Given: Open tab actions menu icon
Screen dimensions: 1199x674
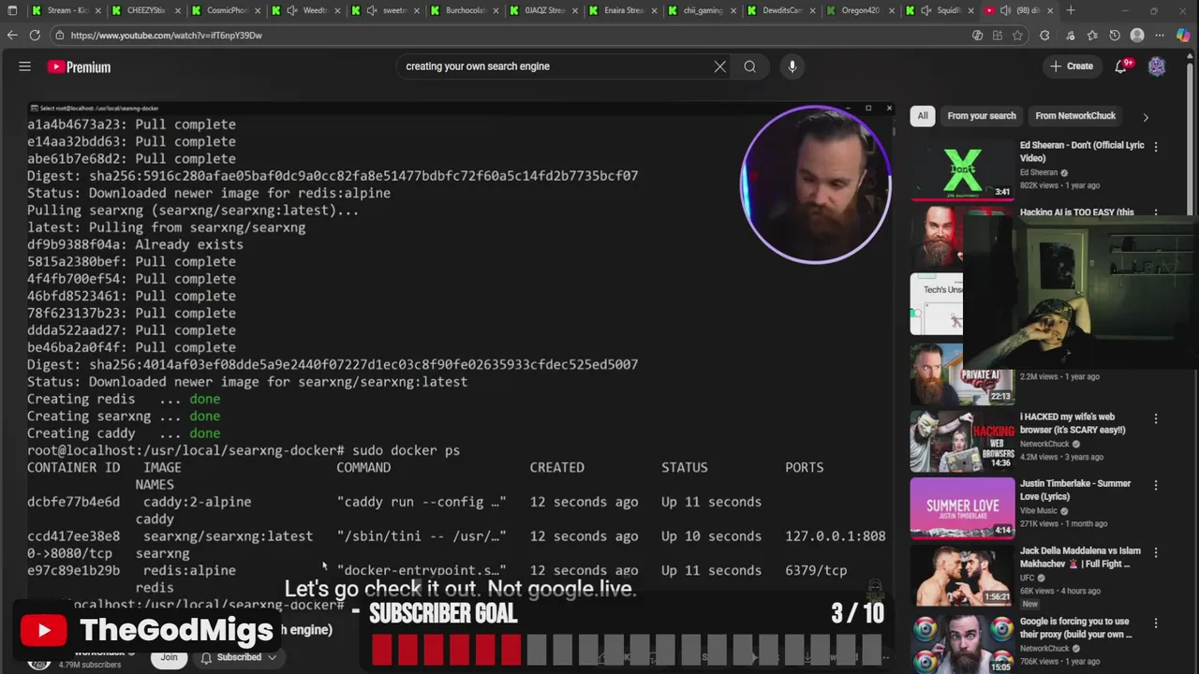Looking at the screenshot, I should 12,10.
